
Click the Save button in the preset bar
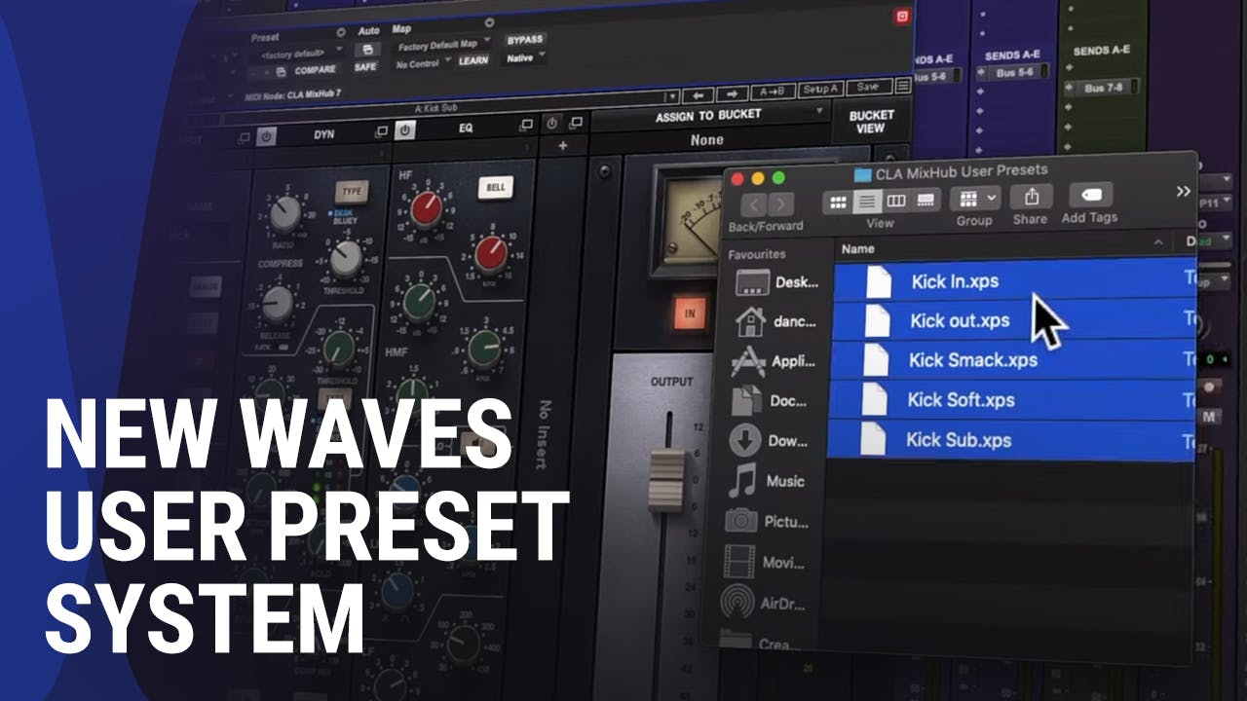(x=867, y=88)
